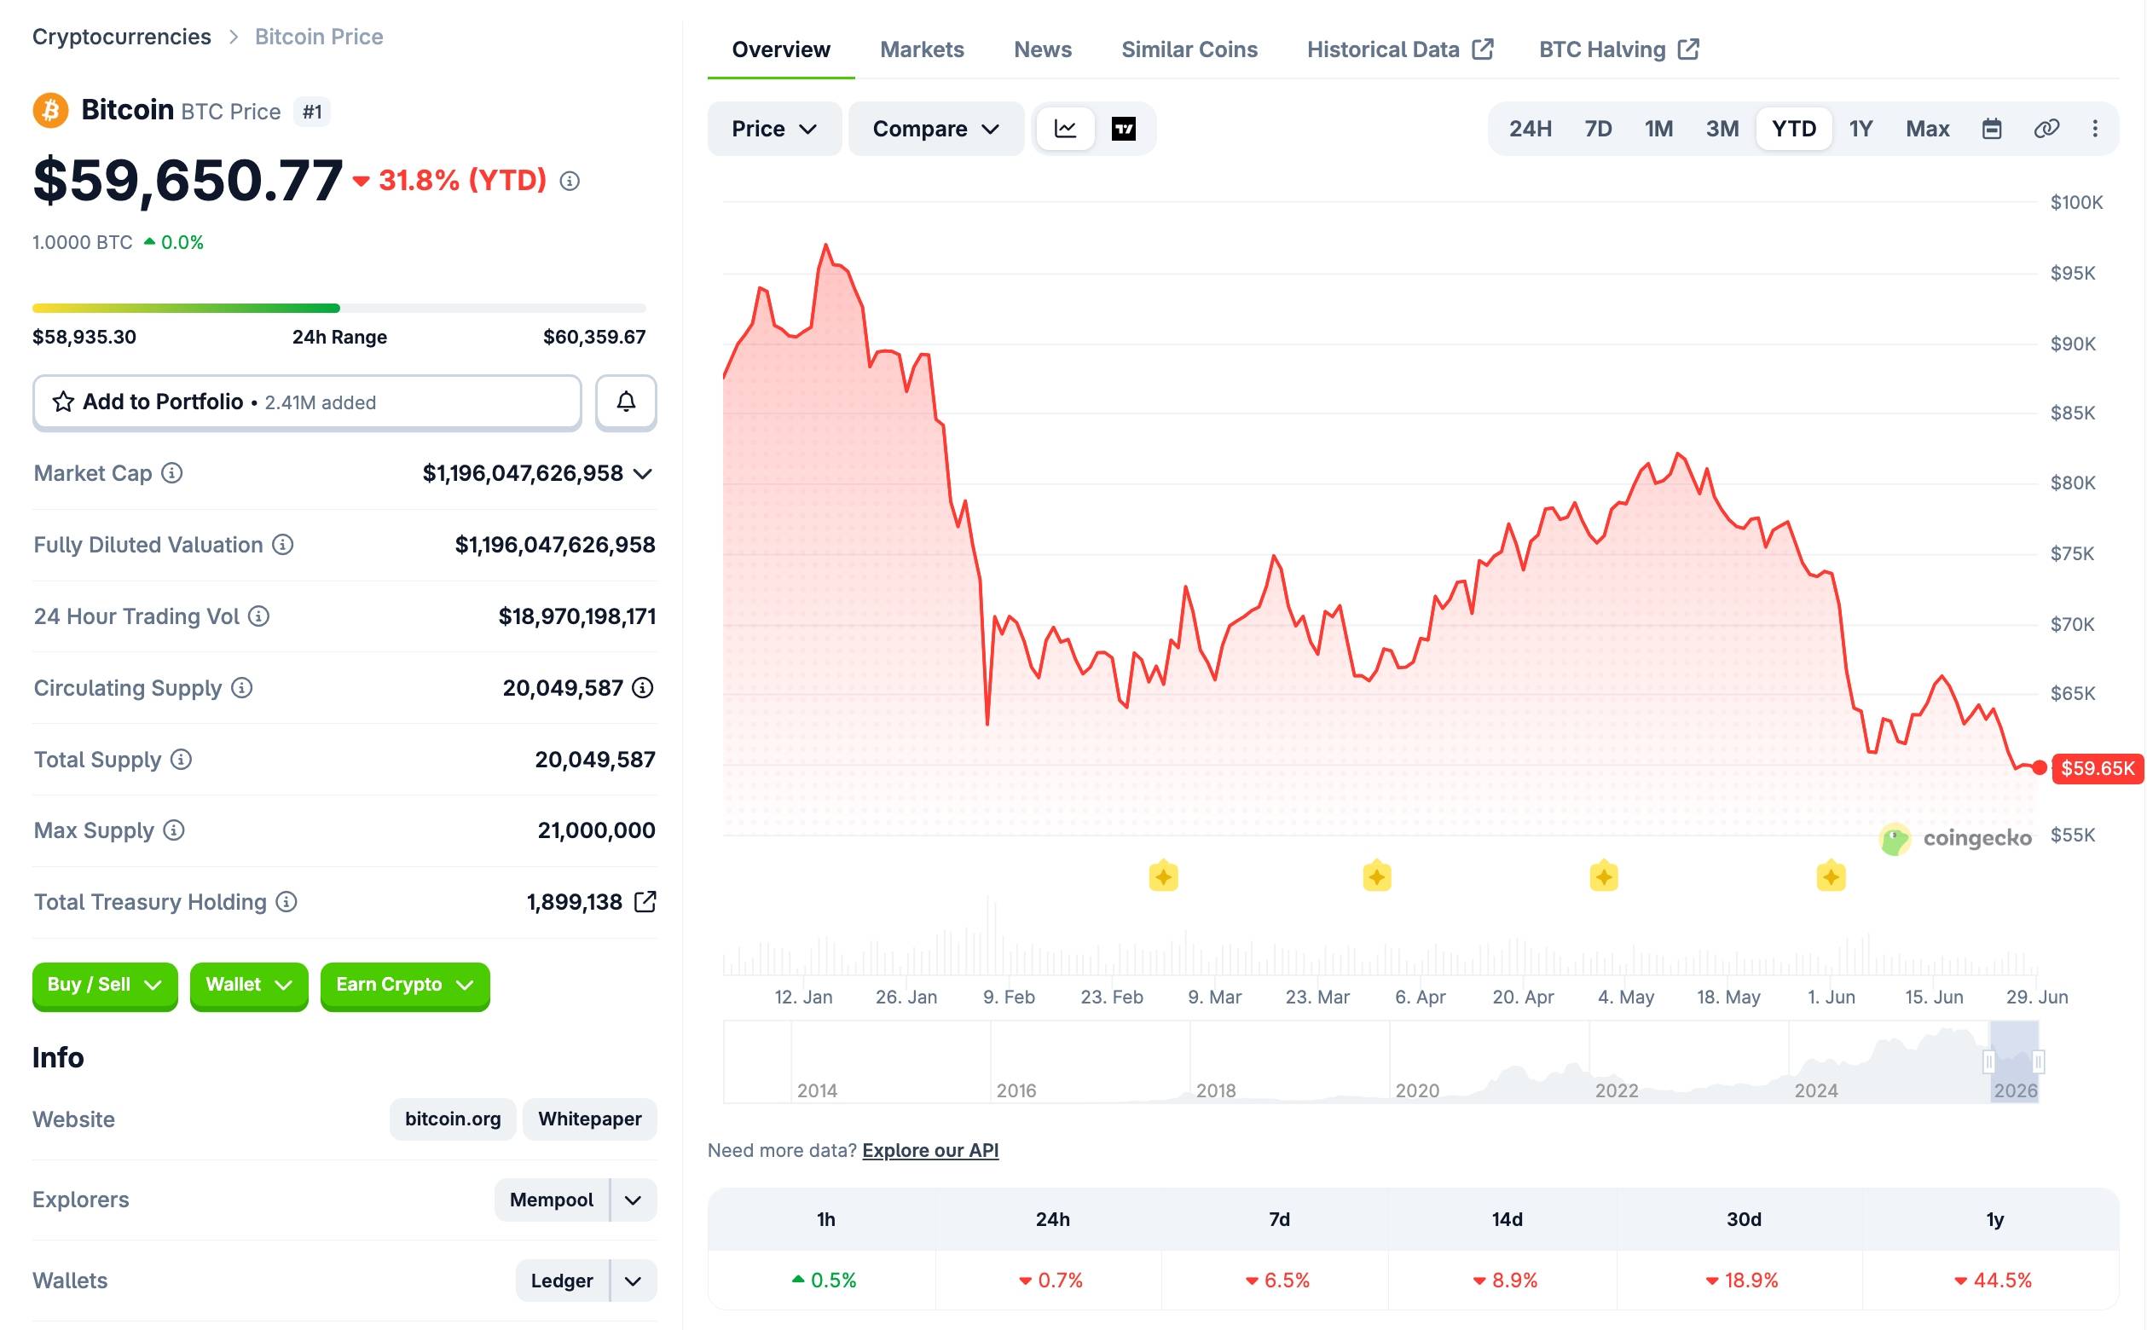Viewport: 2147px width, 1330px height.
Task: Click the Max Supply info icon
Action: [174, 830]
